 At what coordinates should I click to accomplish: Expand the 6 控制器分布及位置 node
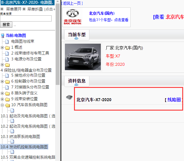click(2, 81)
